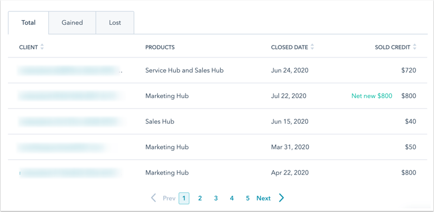Go to page 4
Viewport: 434px width, 212px height.
(x=232, y=198)
